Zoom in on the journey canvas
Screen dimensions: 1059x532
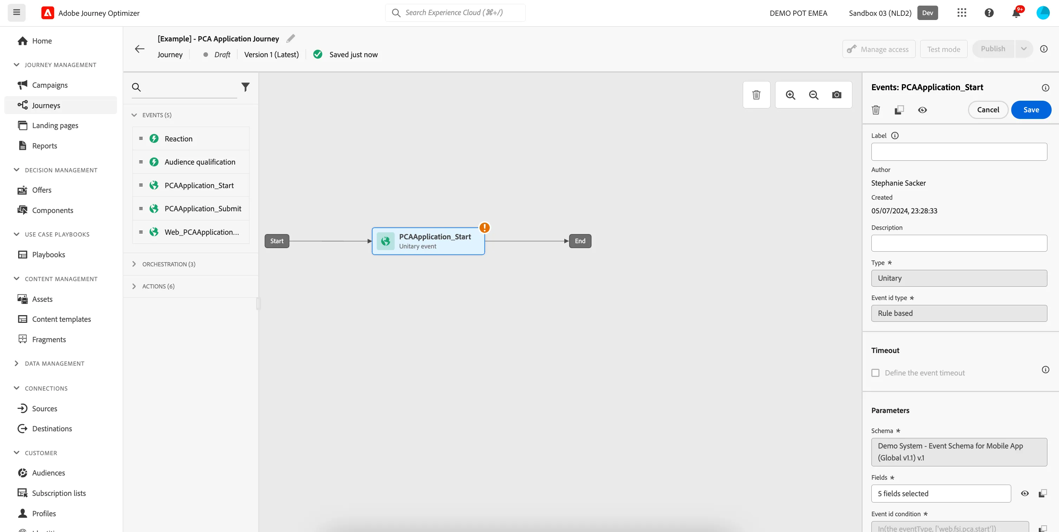tap(790, 95)
